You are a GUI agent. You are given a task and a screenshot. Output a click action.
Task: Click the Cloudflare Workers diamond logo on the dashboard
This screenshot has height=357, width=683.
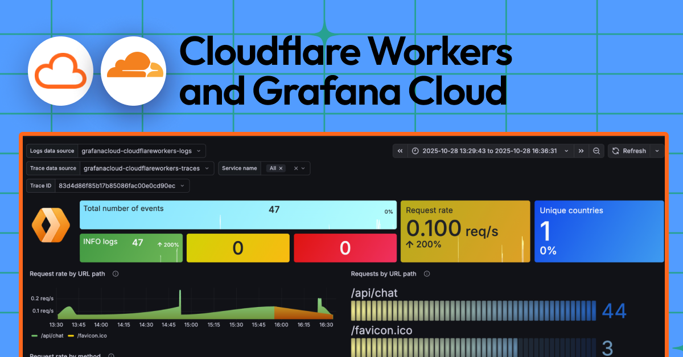coord(50,226)
